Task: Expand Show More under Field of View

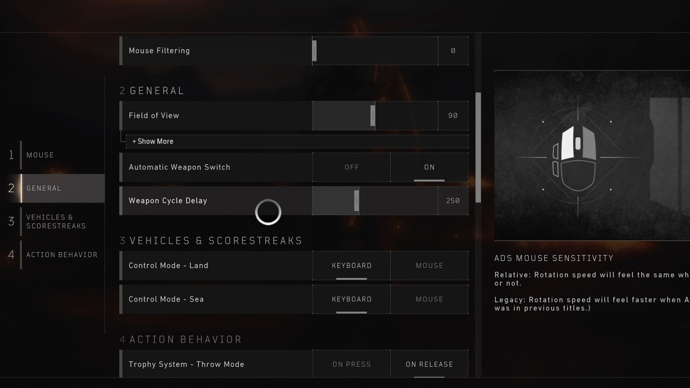Action: (x=153, y=142)
